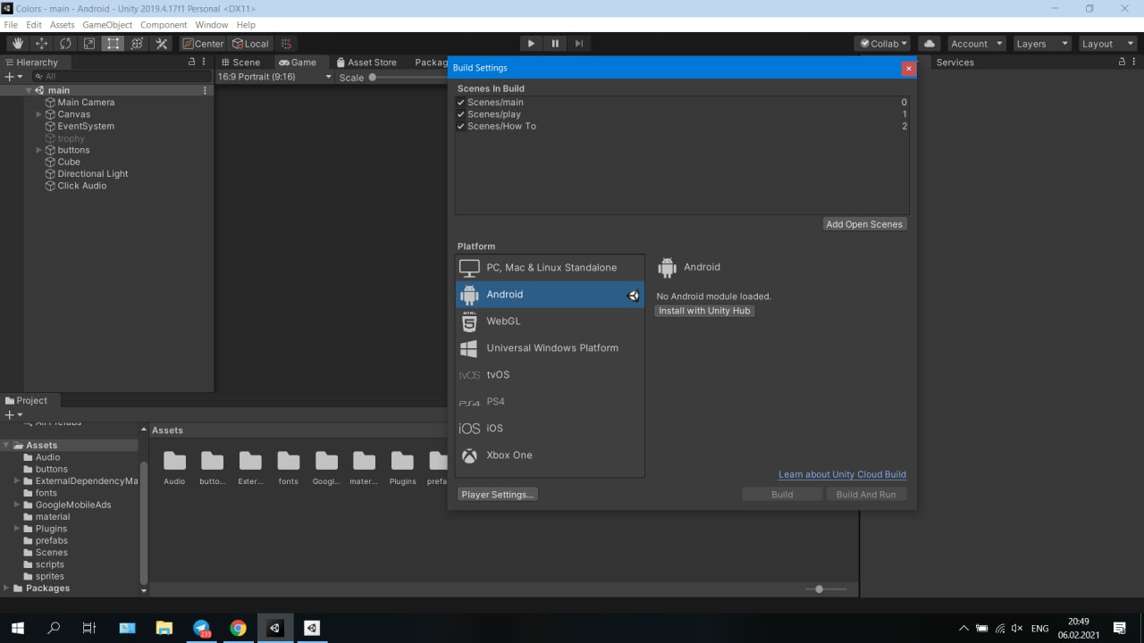Expand GoogleMobileAds folder in Project tree
1144x643 pixels.
click(17, 505)
